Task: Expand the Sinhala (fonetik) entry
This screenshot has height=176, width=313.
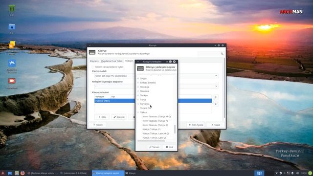Action: 138,83
